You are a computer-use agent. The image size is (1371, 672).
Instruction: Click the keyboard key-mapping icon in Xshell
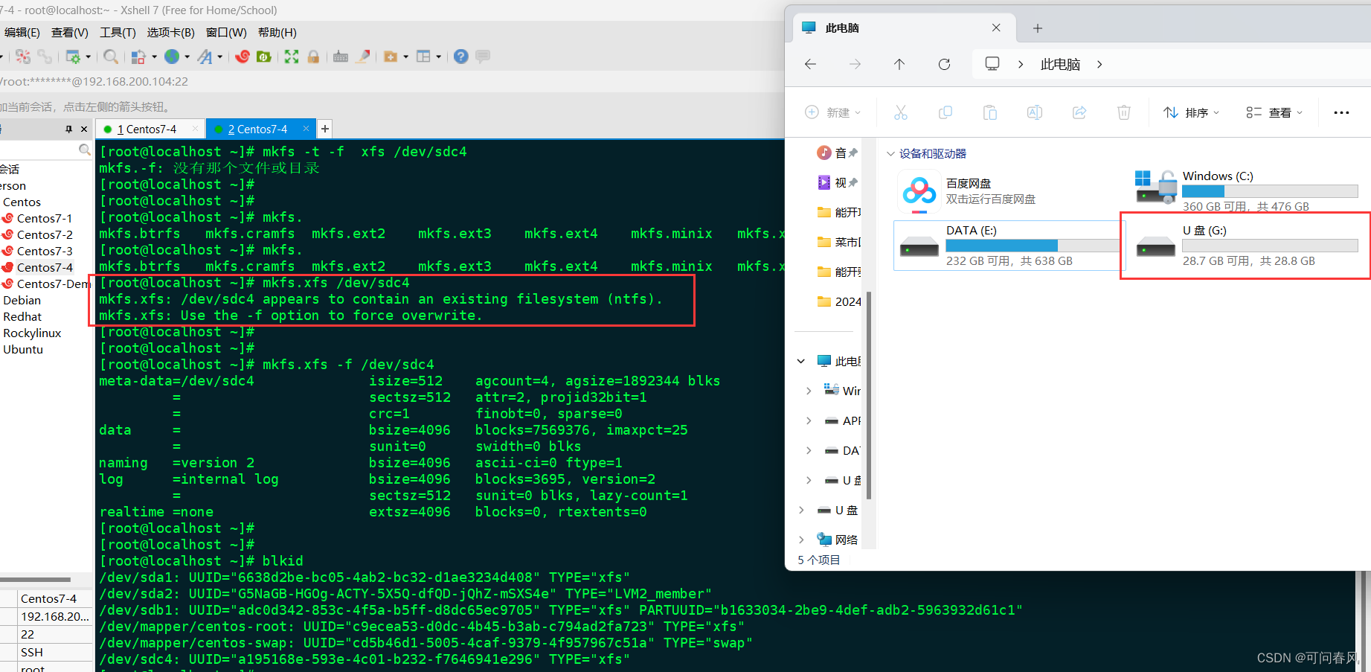(x=341, y=57)
